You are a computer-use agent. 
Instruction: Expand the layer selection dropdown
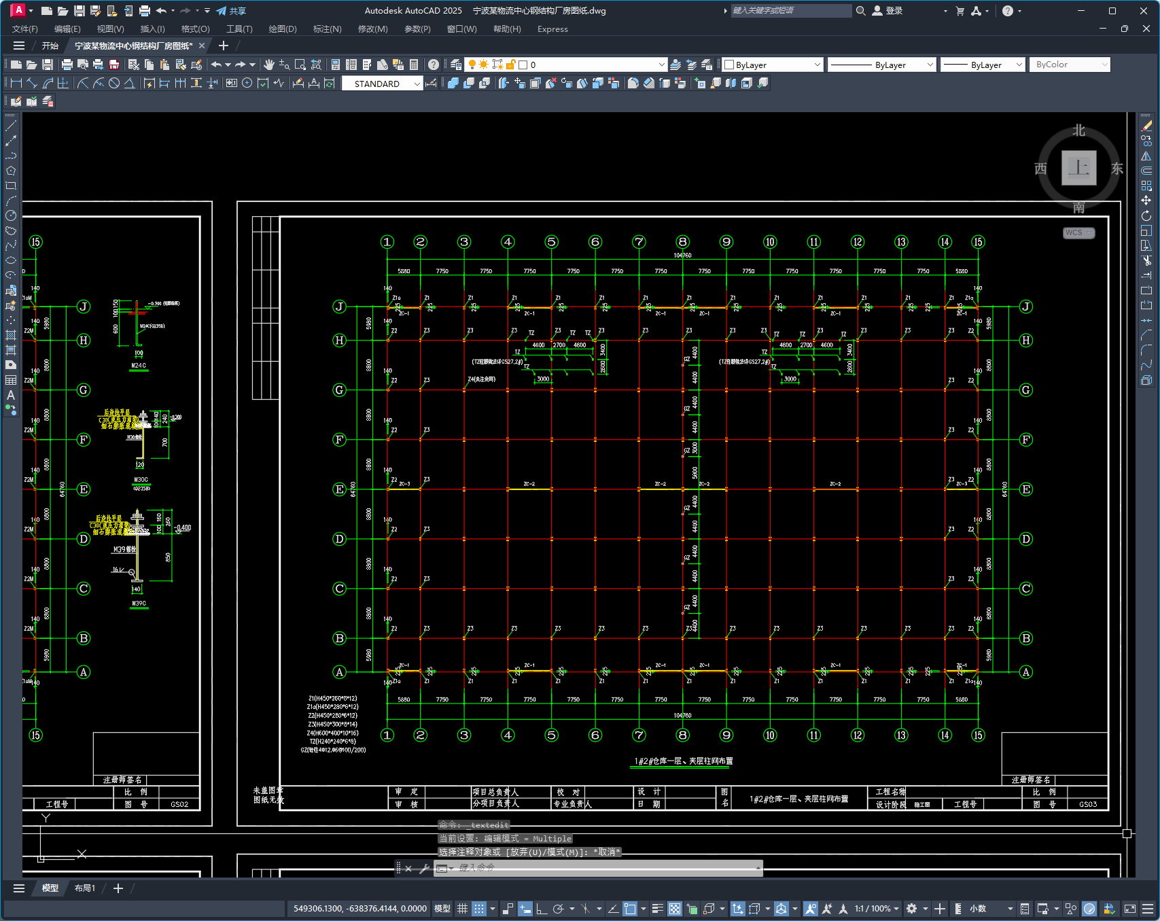tap(661, 65)
